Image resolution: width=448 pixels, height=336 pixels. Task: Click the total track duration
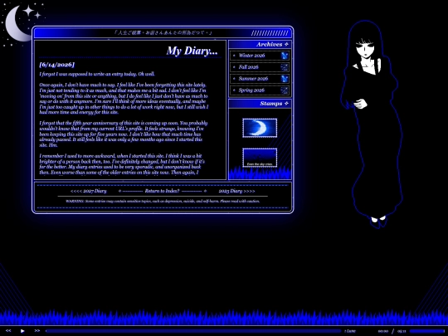pos(402,331)
